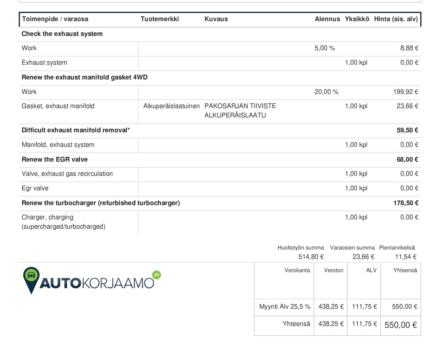Click 23,66 € under Varaosien summa
The height and width of the screenshot is (354, 445).
click(x=363, y=257)
